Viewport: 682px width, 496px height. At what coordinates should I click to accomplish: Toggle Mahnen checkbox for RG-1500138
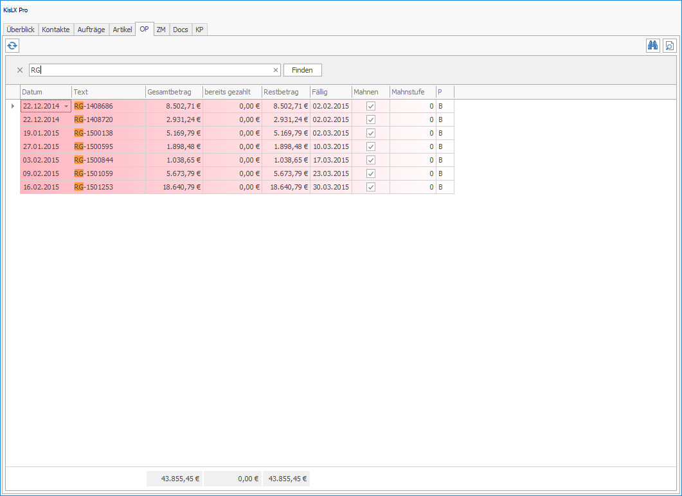point(371,133)
